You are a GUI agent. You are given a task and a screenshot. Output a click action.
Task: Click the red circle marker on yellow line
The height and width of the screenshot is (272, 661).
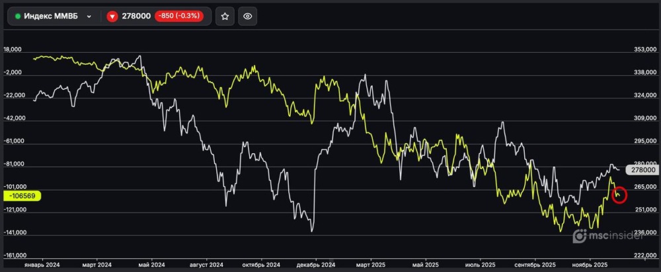pos(619,195)
